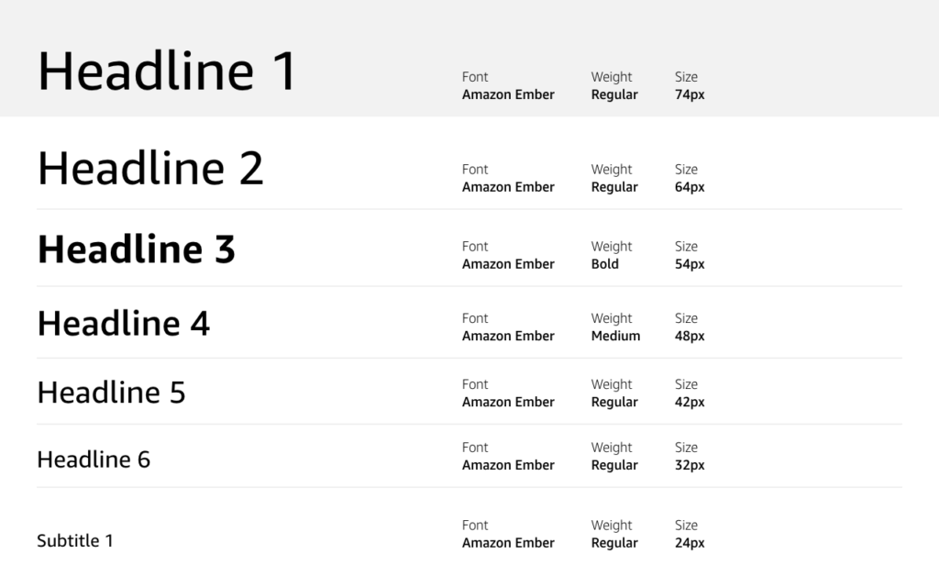Click the Headline 5 sample text
939x587 pixels.
pyautogui.click(x=111, y=393)
